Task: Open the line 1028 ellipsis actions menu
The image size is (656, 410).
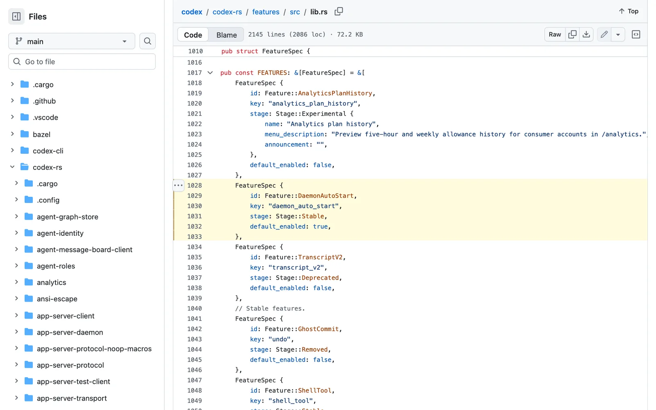Action: click(x=178, y=185)
